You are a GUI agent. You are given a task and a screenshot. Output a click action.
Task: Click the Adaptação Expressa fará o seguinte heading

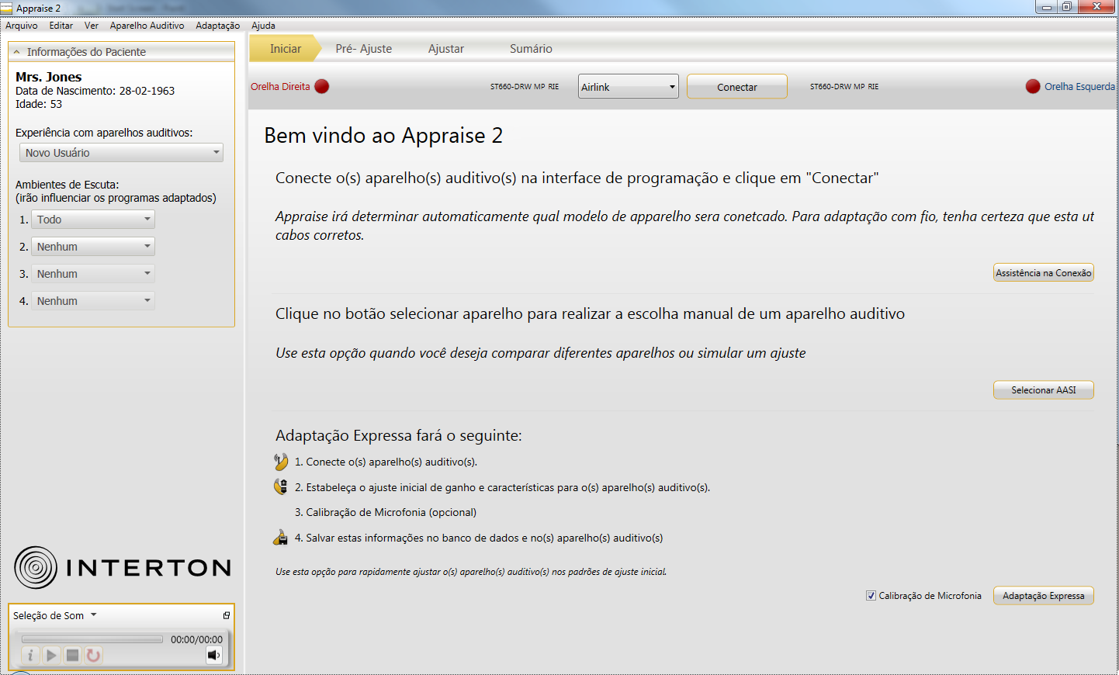[399, 435]
